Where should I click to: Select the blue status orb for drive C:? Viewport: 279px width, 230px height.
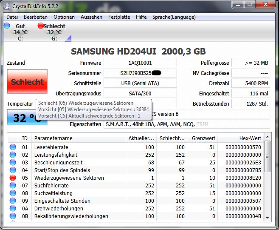7,26
